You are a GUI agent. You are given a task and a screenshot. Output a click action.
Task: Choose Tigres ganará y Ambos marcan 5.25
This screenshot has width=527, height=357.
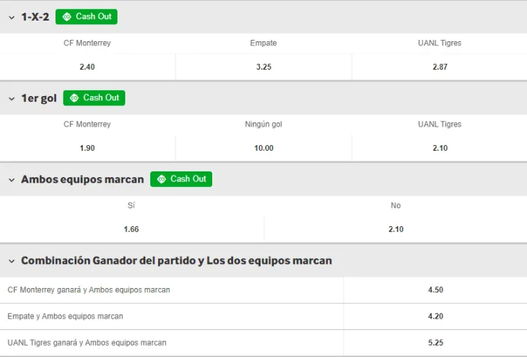[436, 343]
